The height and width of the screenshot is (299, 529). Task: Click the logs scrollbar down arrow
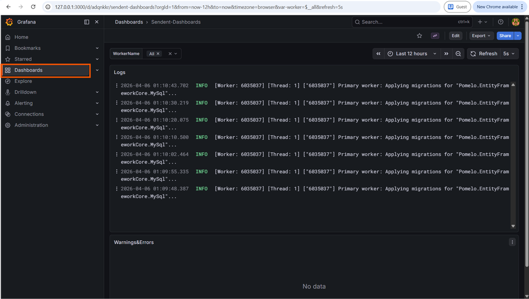pos(513,226)
